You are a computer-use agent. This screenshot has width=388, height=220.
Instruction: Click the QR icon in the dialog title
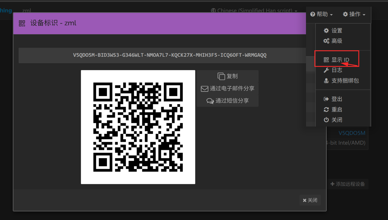click(22, 23)
